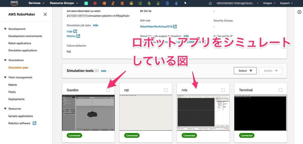The image size is (303, 144).
Task: Open the red service shortcut icon
Action: pos(95,3)
